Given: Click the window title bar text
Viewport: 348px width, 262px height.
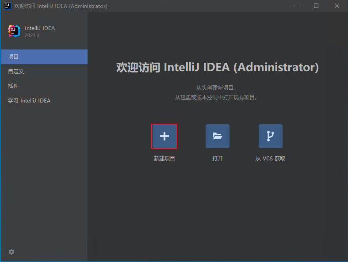Looking at the screenshot, I should [61, 6].
